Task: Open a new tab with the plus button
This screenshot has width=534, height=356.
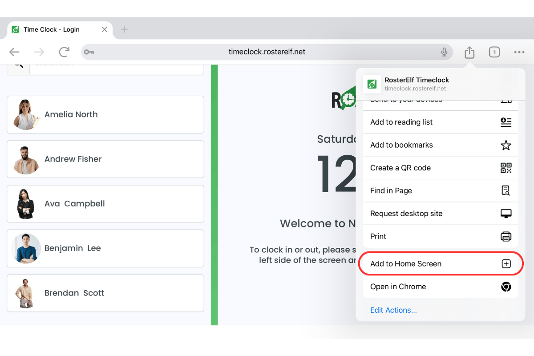Action: (124, 29)
